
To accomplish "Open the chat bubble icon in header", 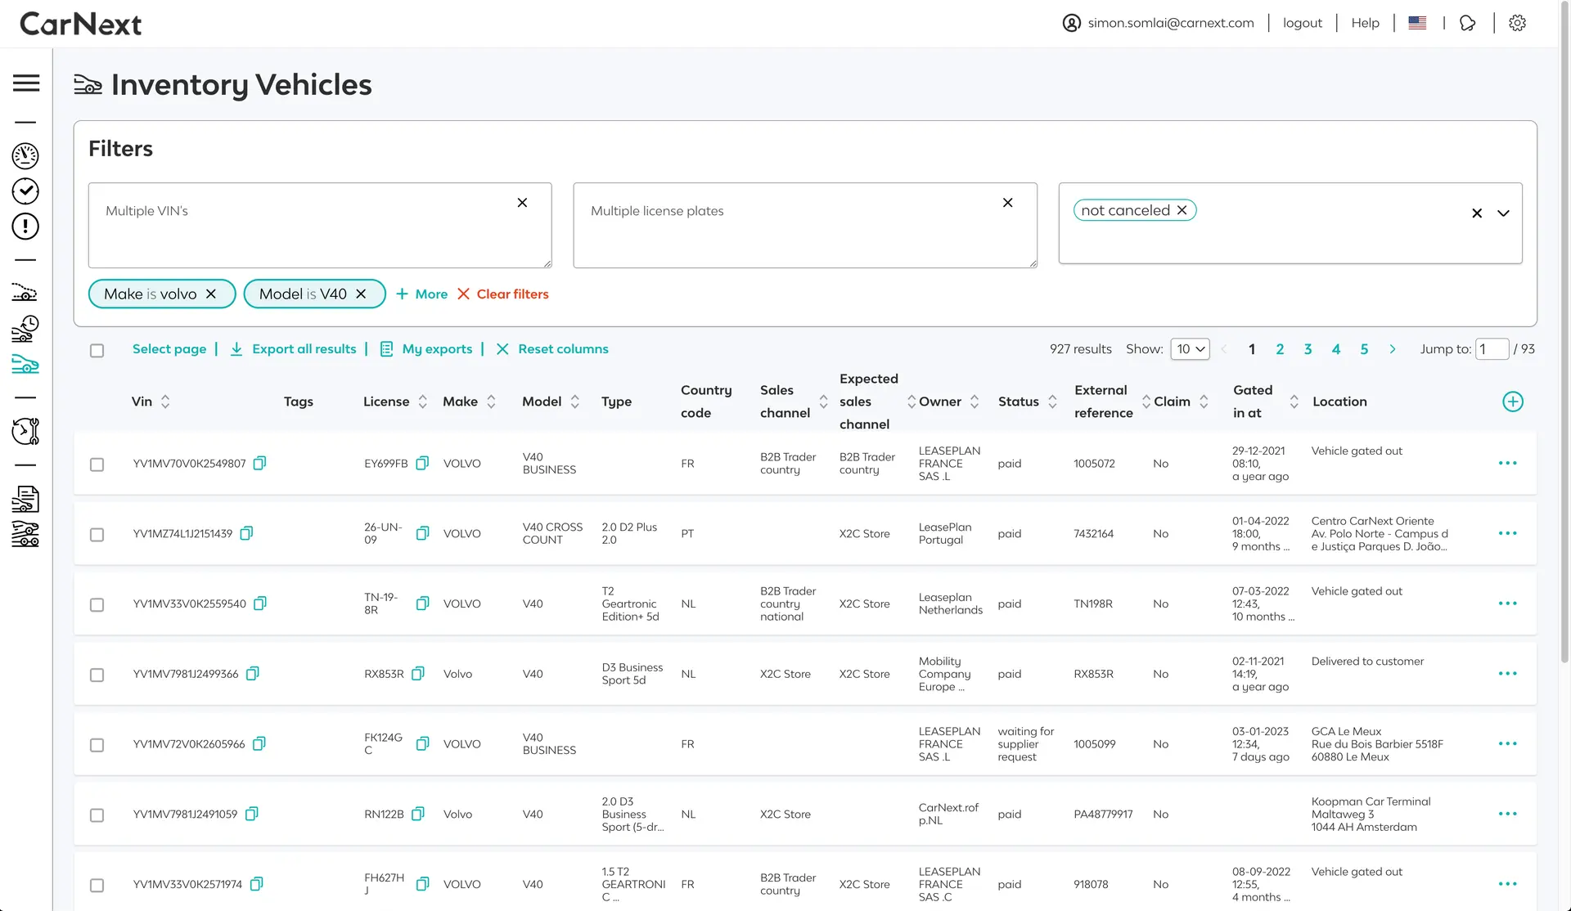I will click(x=1468, y=23).
